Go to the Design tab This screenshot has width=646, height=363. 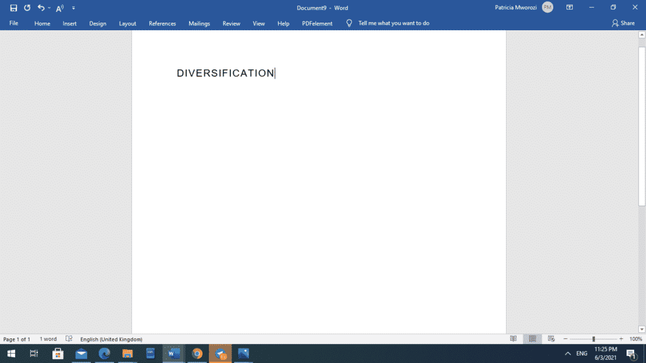click(x=98, y=23)
